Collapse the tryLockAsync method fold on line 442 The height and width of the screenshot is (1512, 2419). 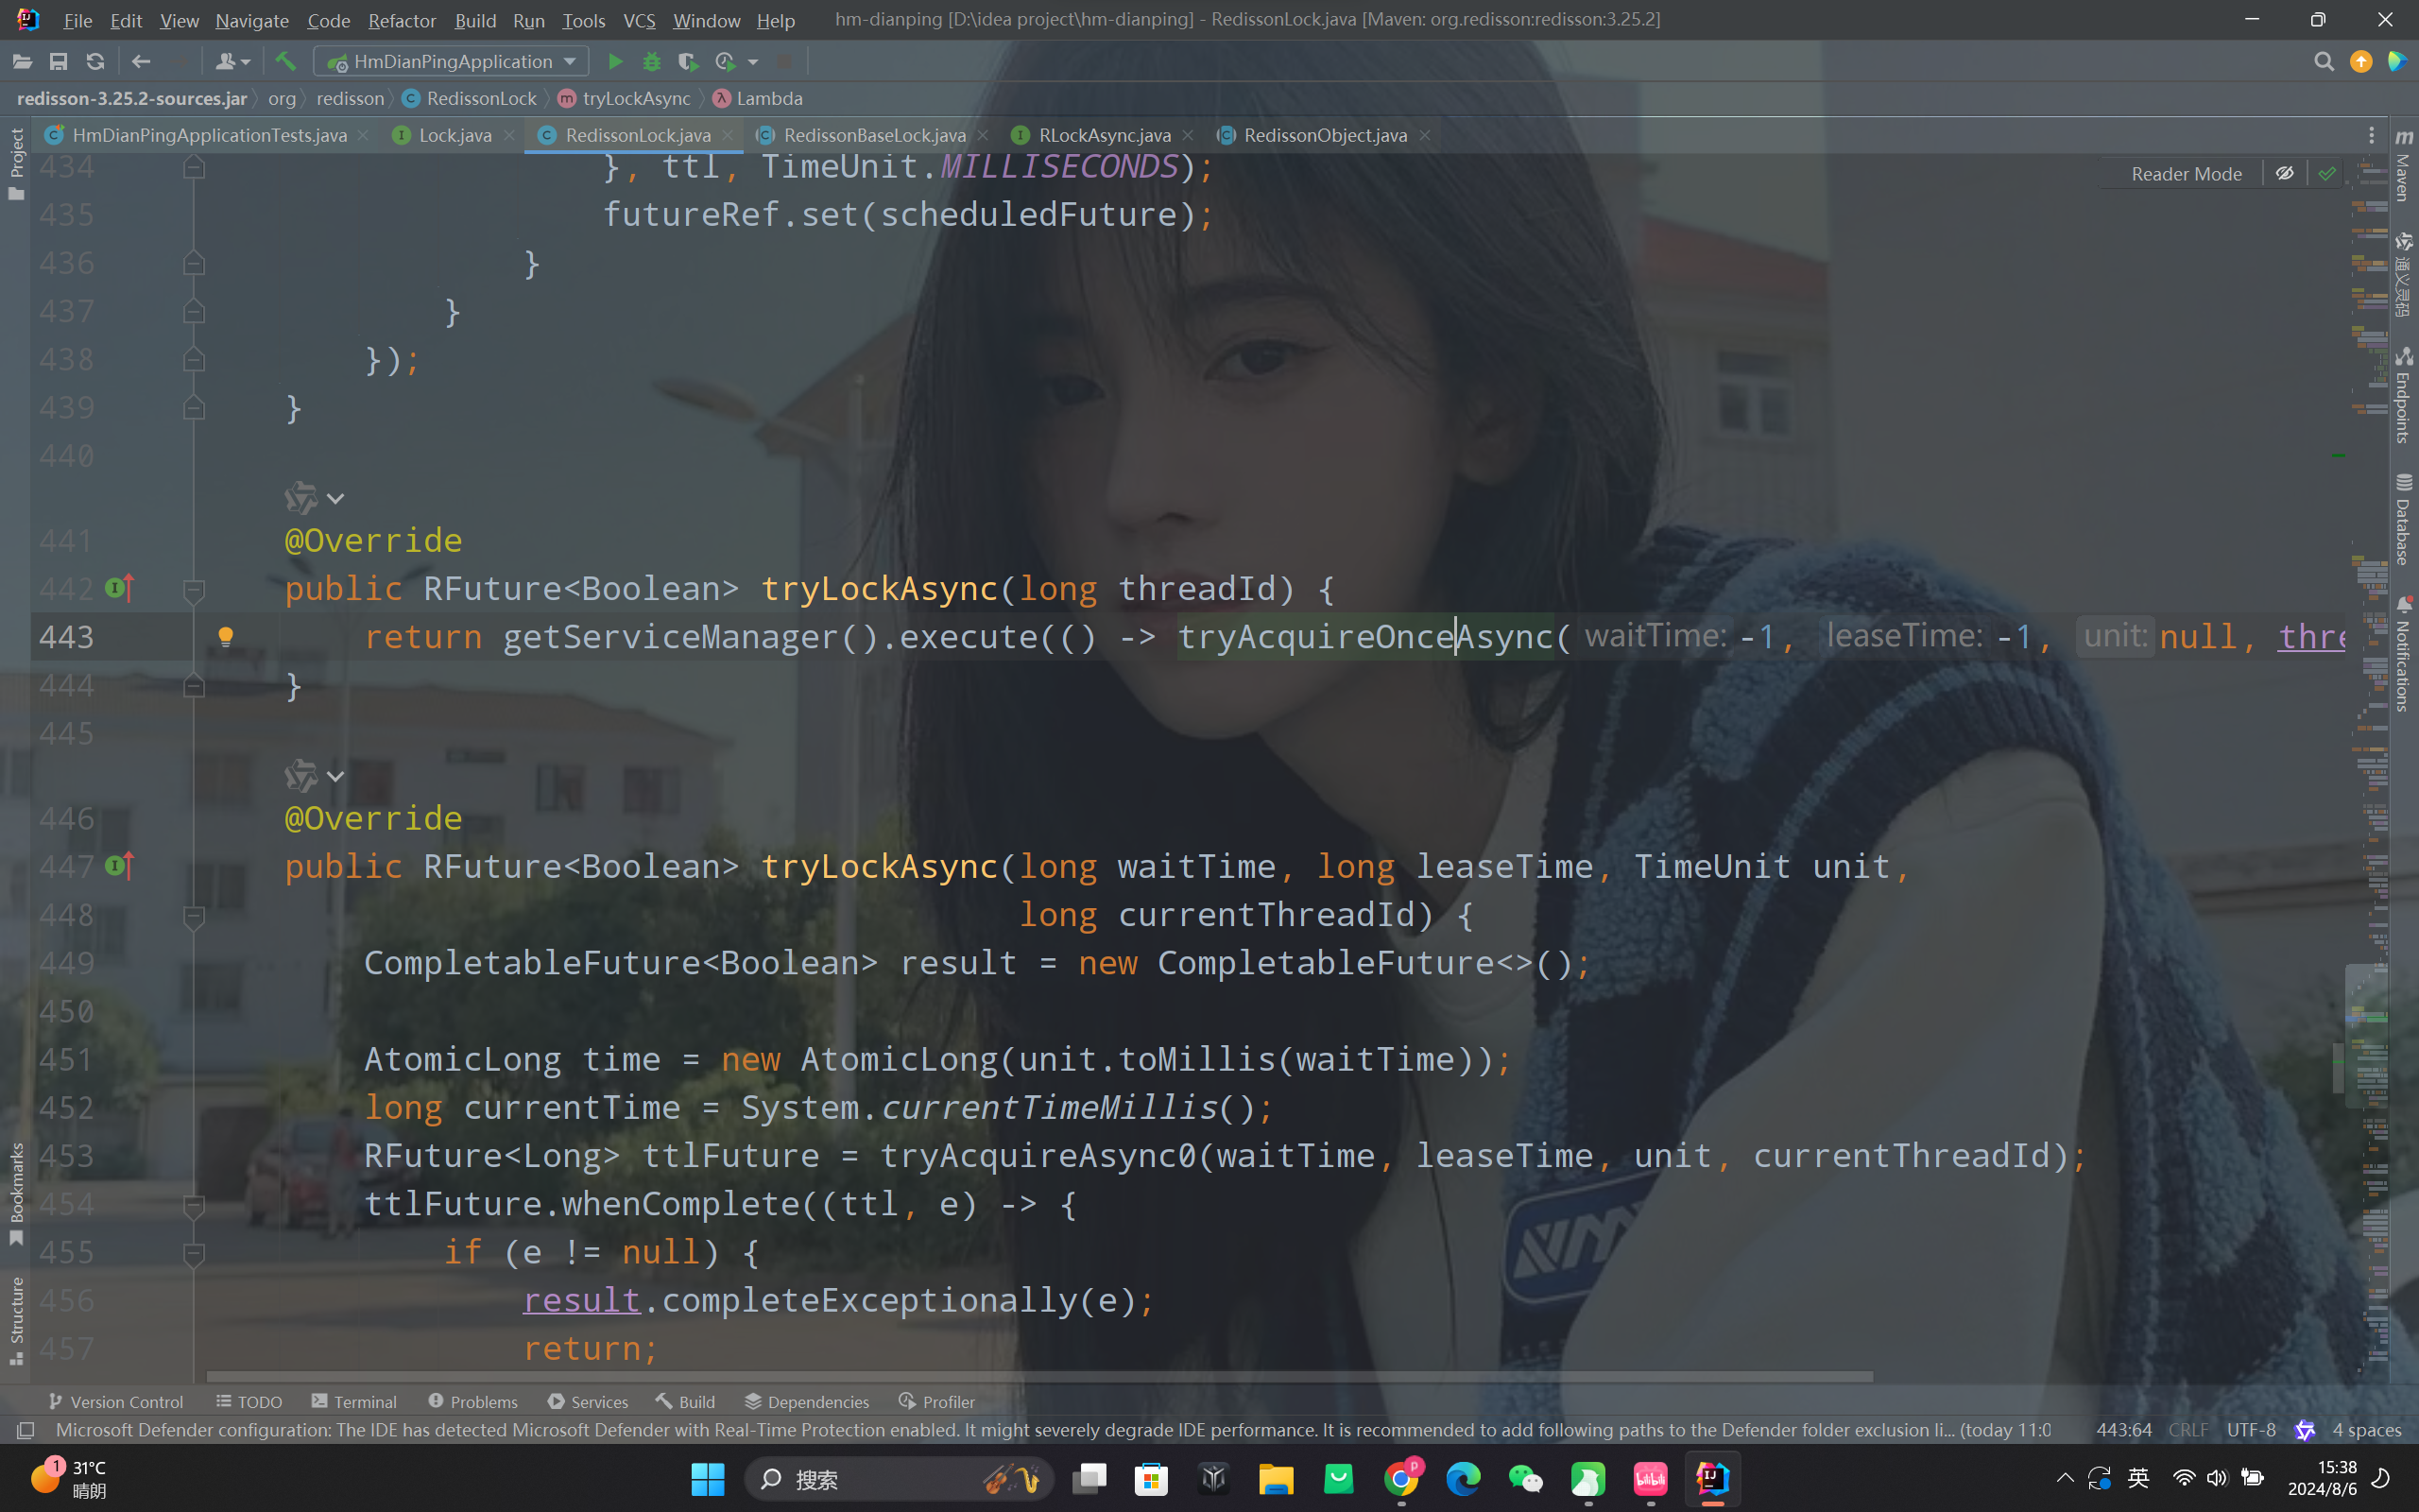194,590
